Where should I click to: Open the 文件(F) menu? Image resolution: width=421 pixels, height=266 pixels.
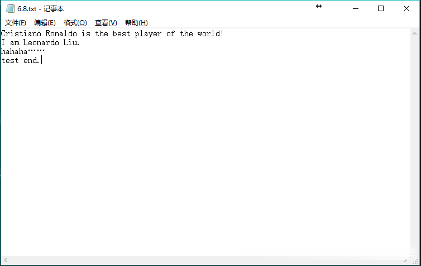tap(15, 23)
